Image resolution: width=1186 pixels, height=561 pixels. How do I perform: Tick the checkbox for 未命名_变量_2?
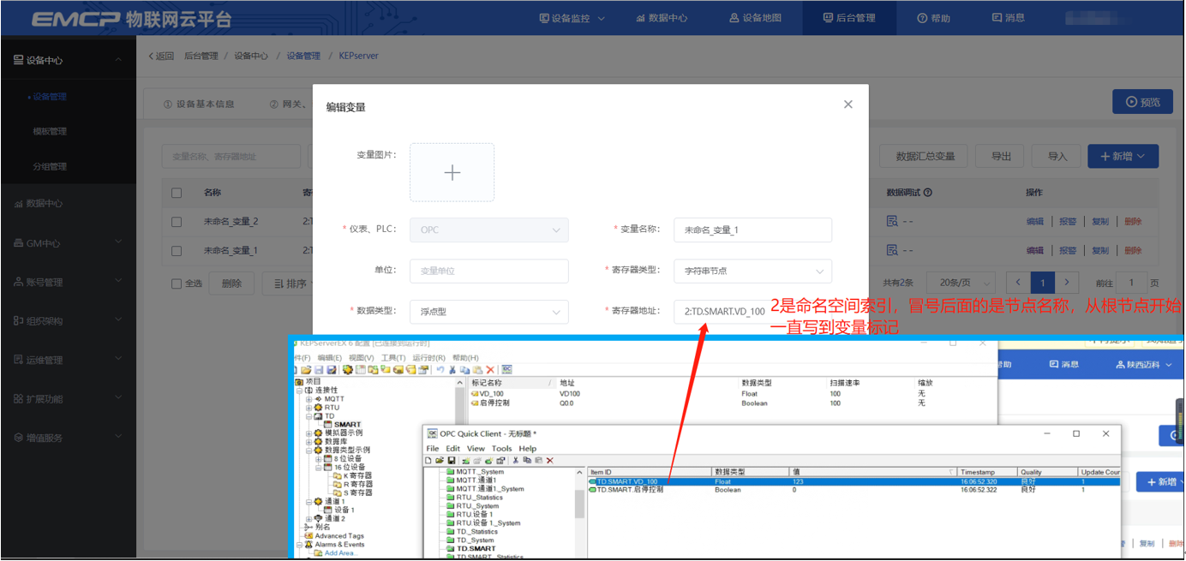[x=177, y=222]
